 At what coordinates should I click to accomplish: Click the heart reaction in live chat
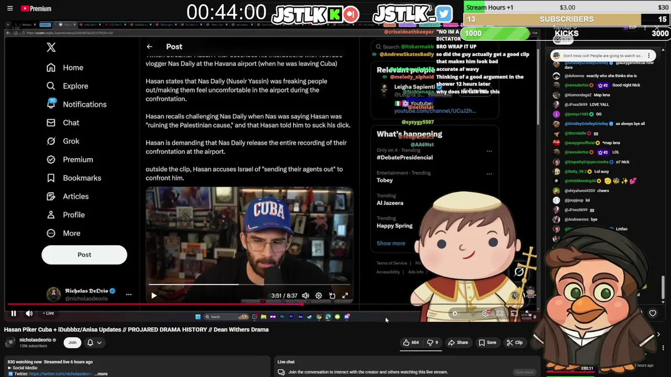click(653, 313)
